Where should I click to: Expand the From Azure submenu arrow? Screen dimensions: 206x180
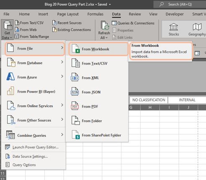pos(62,76)
